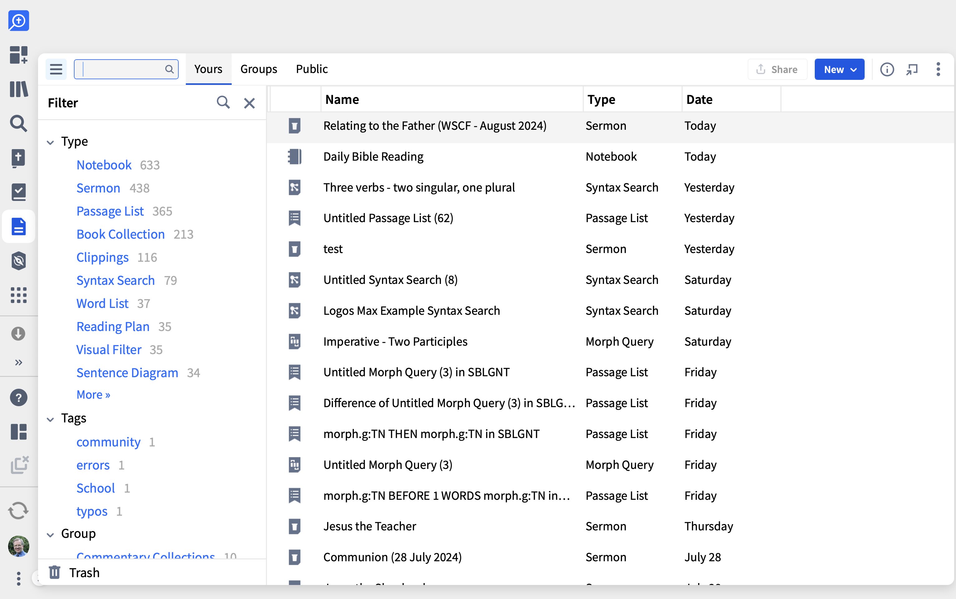The image size is (956, 599).
Task: Collapse the Tags filter section
Action: [x=50, y=419]
